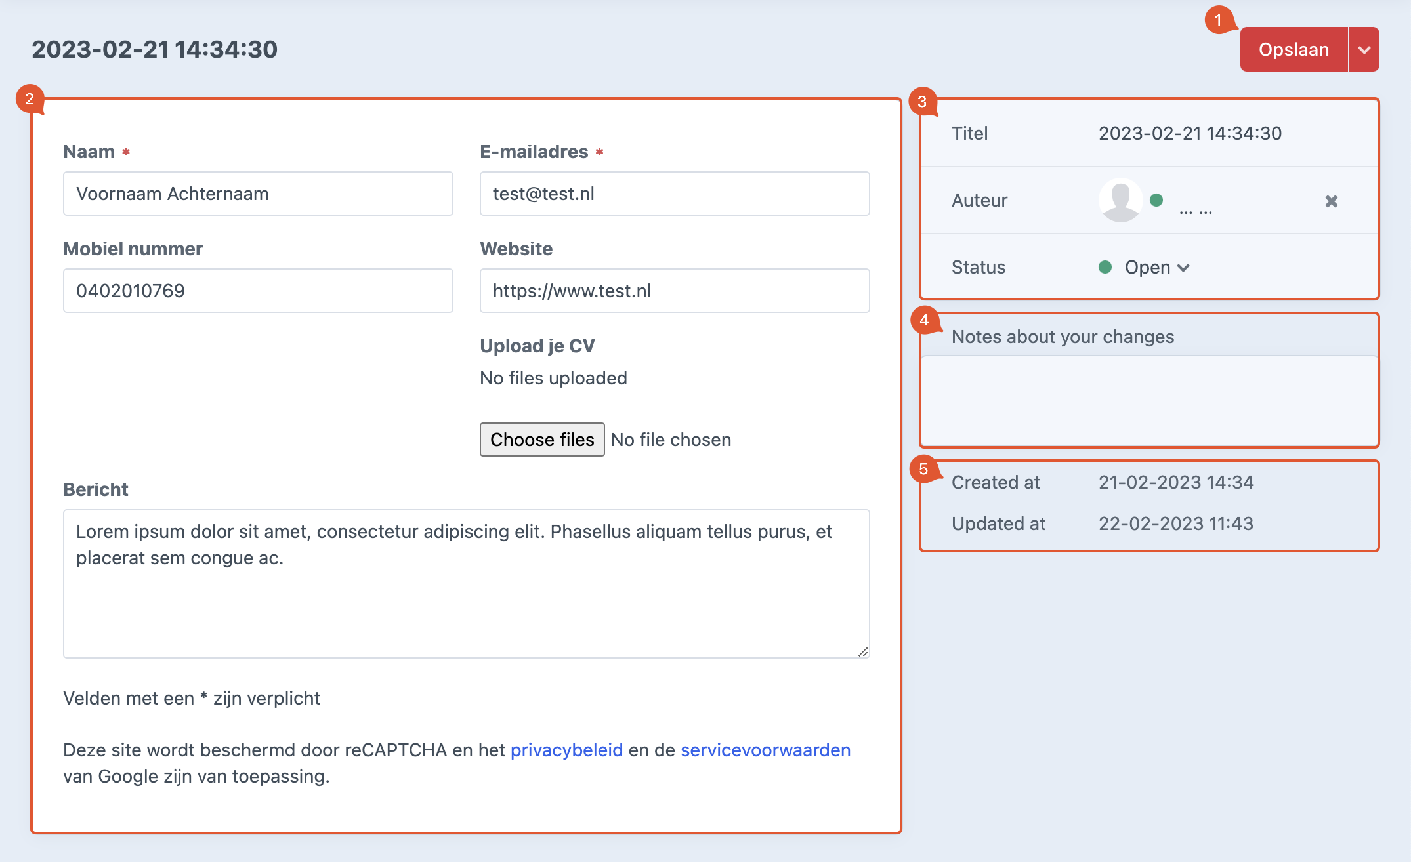This screenshot has width=1411, height=862.
Task: Open the privacybeleid link
Action: (x=566, y=750)
